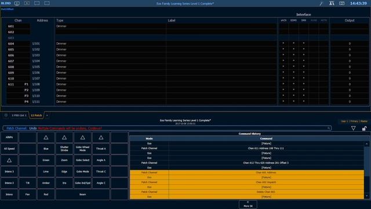Expand triangle above the Blue button
371x209 pixels.
46,138
